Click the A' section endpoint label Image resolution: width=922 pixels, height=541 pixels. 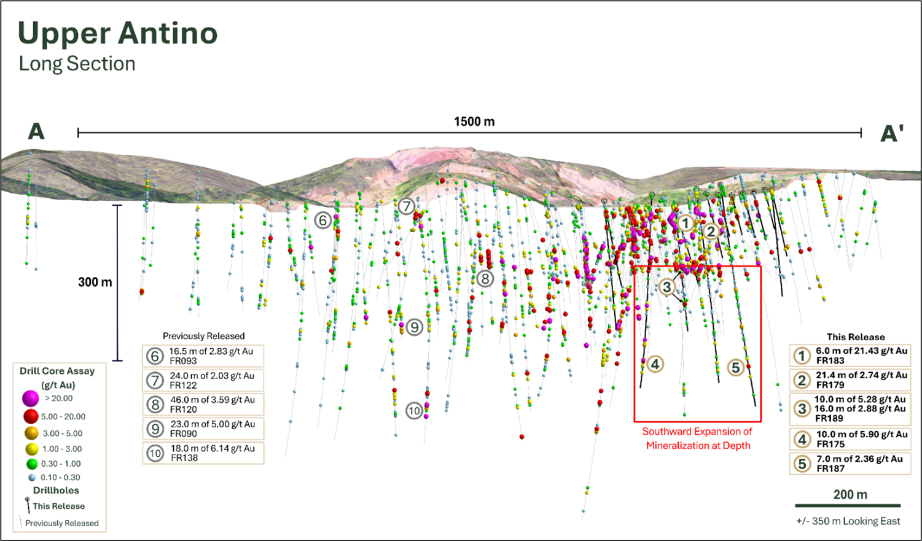point(891,133)
